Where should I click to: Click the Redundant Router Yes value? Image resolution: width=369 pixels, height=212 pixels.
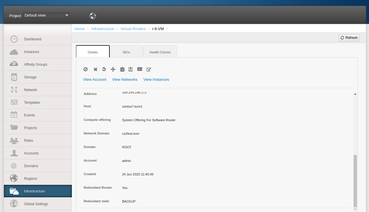[x=125, y=188]
